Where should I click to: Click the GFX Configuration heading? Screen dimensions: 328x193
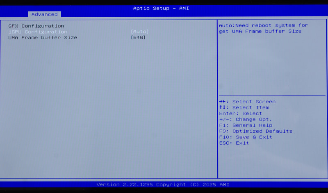coord(36,26)
